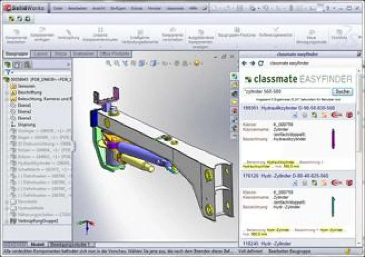Click the Lineares Komponentenmuster tool

coord(100,34)
